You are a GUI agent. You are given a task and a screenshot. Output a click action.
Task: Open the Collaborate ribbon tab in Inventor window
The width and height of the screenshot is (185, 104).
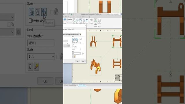tap(84, 17)
